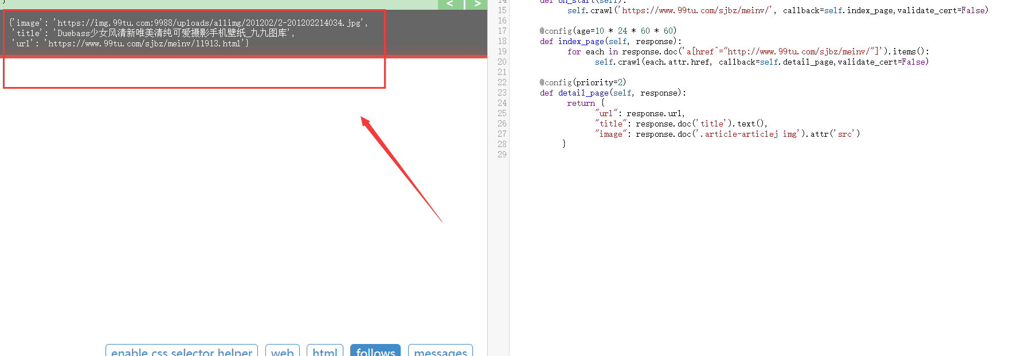Image resolution: width=1018 pixels, height=356 pixels.
Task: Click the 'image' URL line in the result
Action: (x=189, y=23)
